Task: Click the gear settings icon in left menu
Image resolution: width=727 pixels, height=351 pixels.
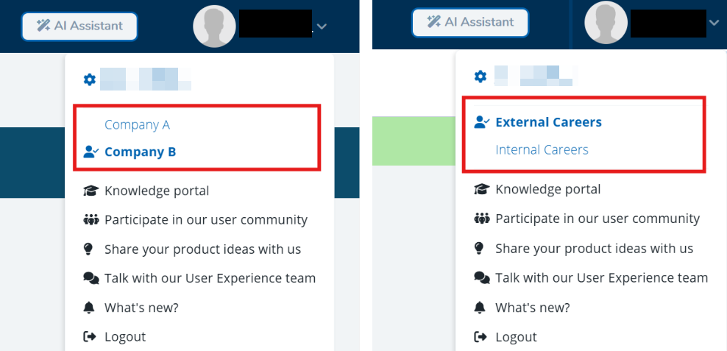Action: point(90,79)
